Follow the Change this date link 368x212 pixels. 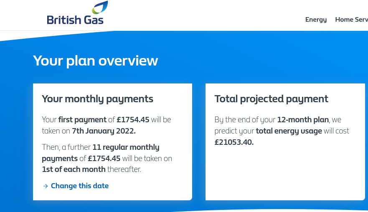80,186
